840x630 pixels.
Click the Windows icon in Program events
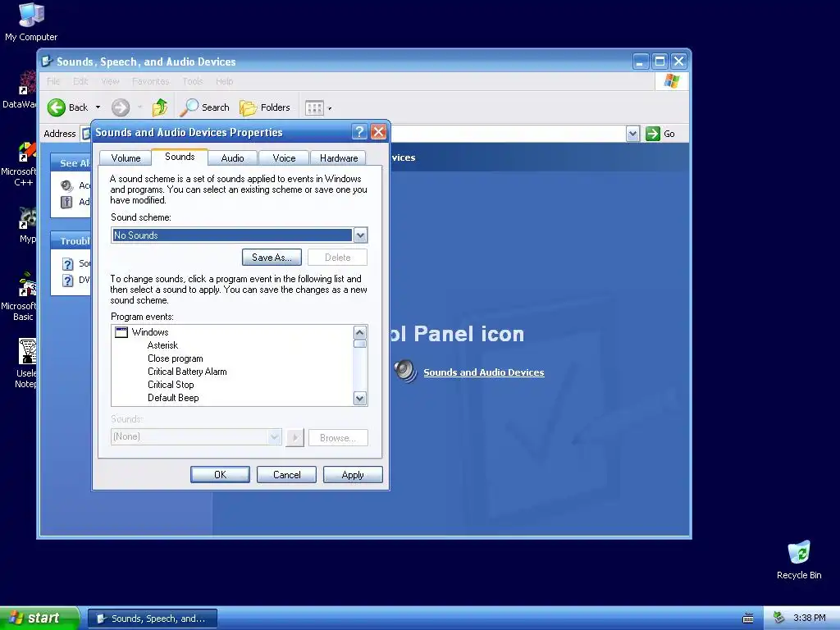tap(121, 332)
